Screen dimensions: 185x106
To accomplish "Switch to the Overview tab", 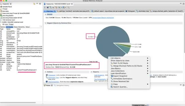I will click(50, 11).
